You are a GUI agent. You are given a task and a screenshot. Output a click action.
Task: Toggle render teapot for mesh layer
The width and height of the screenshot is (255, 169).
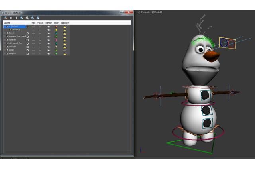point(49,51)
